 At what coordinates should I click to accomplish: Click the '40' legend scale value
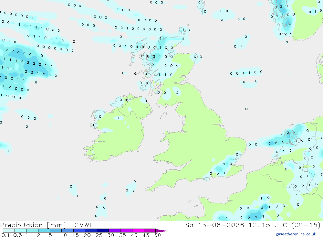point(134,235)
